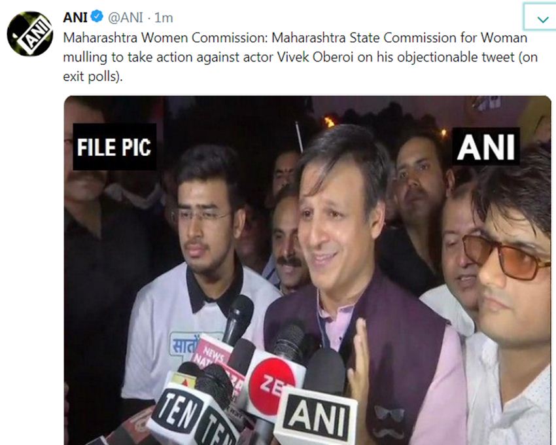556x445 pixels.
Task: Click the TEN microphone cube
Action: tap(184, 415)
